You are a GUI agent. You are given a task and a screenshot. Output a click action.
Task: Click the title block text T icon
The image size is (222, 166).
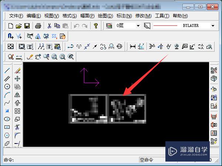pos(30,46)
